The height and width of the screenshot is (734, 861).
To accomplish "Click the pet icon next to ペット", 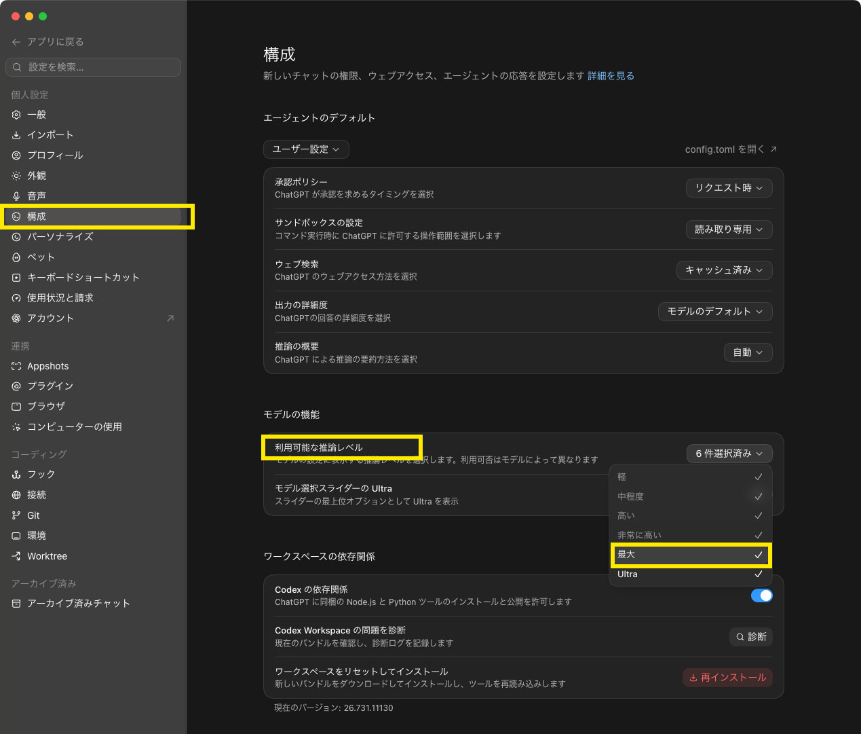I will [16, 257].
